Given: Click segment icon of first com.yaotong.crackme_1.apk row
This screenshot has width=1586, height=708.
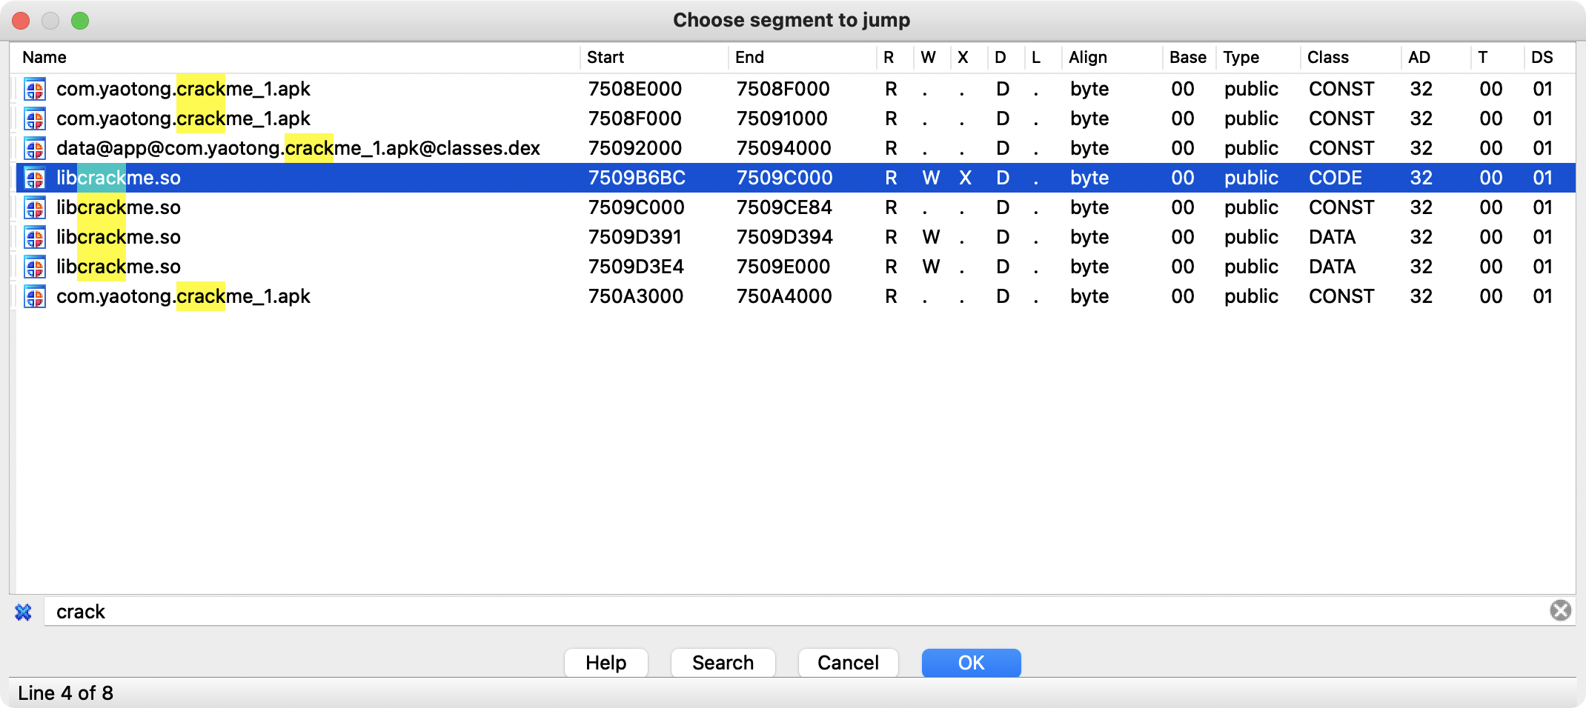Looking at the screenshot, I should pos(35,90).
